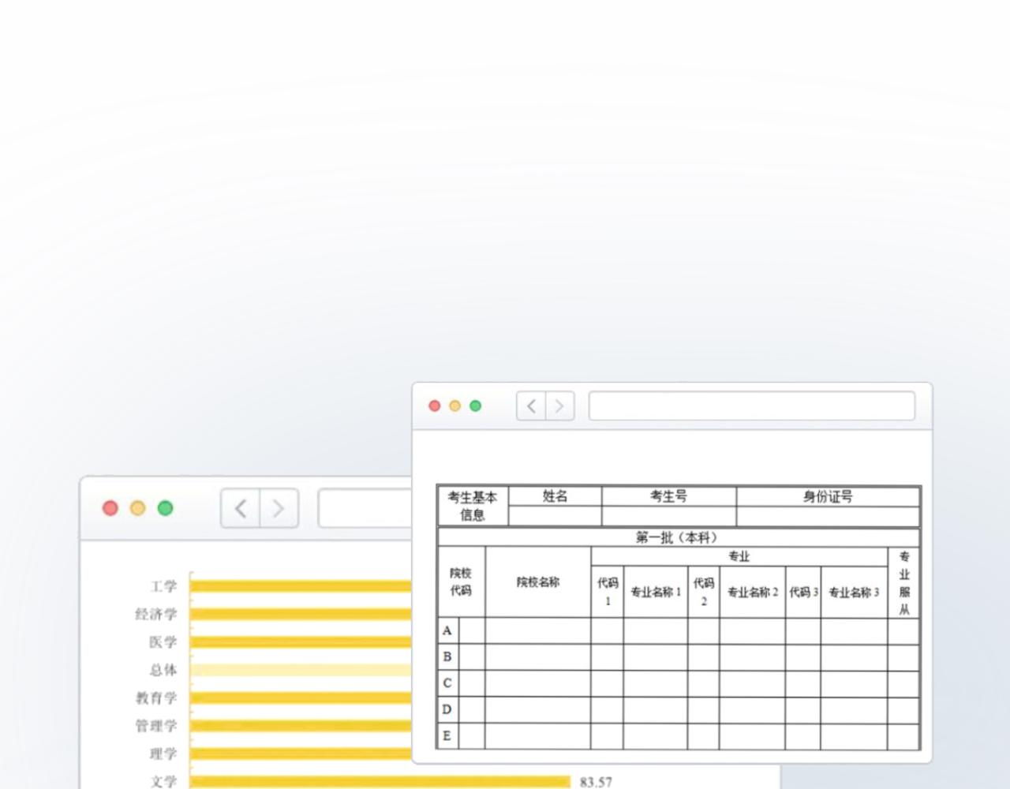Maximize the front table window with green button
The height and width of the screenshot is (789, 1010).
coord(475,406)
